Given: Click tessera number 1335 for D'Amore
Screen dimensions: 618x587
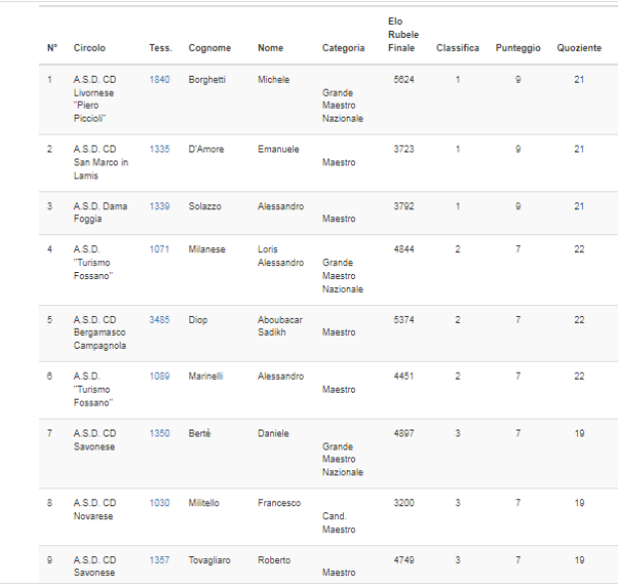Looking at the screenshot, I should point(159,148).
